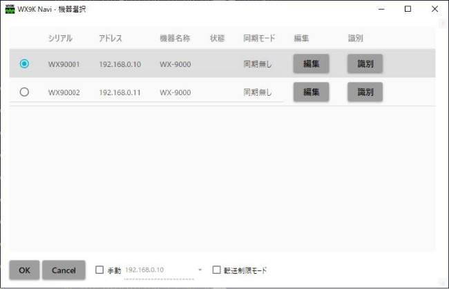The image size is (449, 289).
Task: Confirm selection with the OK button
Action: 24,270
